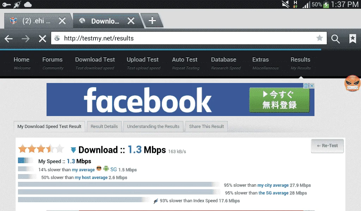361x211 pixels.
Task: Click the My Speed blue bar
Action: point(25,160)
